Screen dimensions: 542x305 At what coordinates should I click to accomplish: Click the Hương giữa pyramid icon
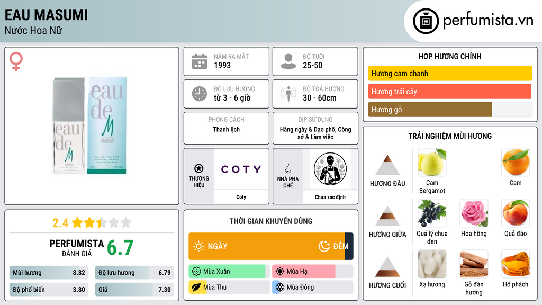387,216
